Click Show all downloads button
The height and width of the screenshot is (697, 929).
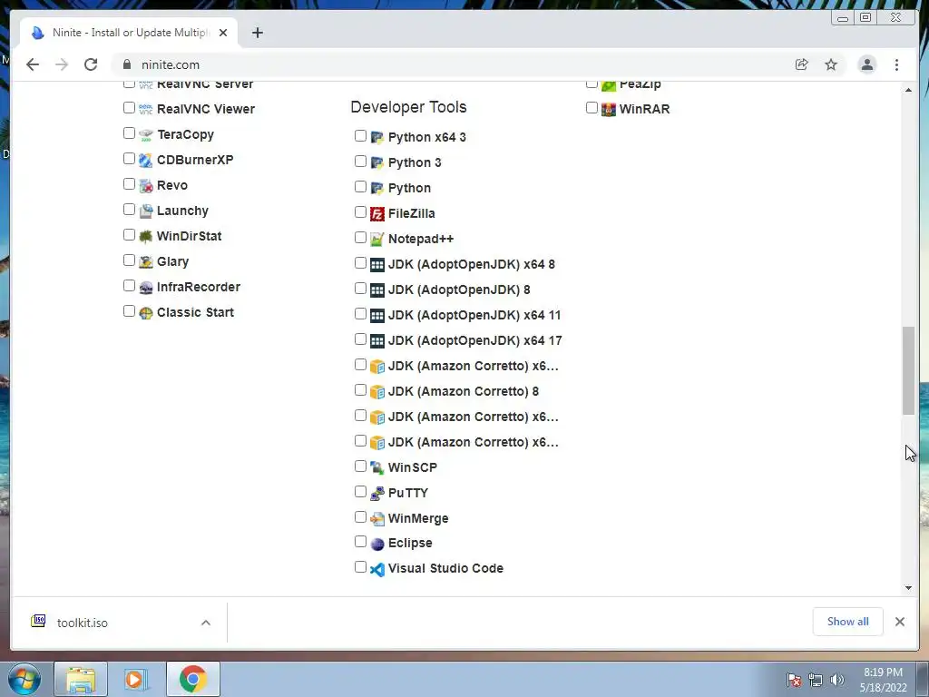click(x=848, y=622)
